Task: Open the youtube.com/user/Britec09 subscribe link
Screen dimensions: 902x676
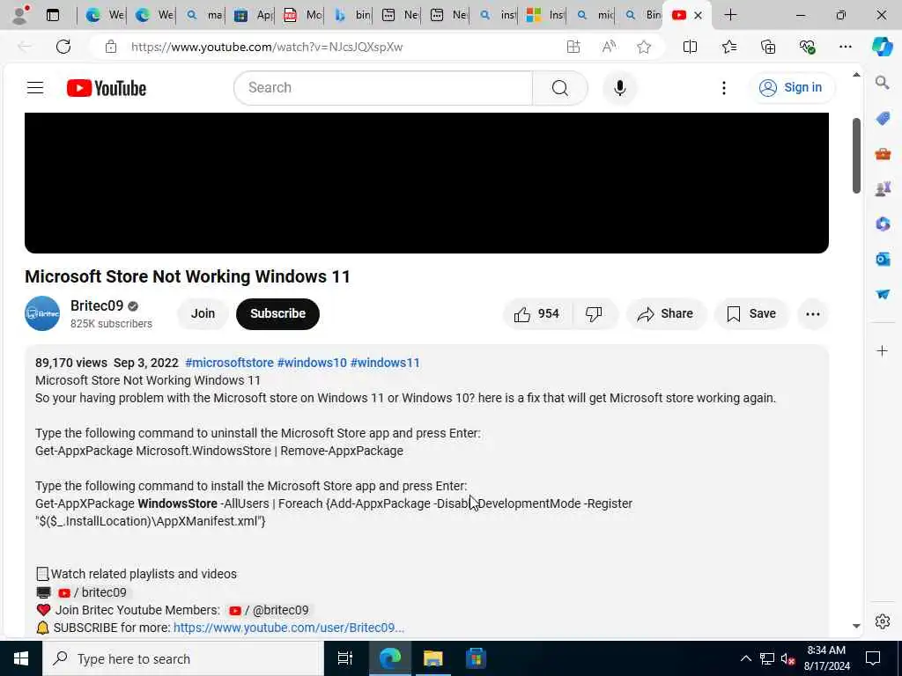Action: [x=289, y=628]
